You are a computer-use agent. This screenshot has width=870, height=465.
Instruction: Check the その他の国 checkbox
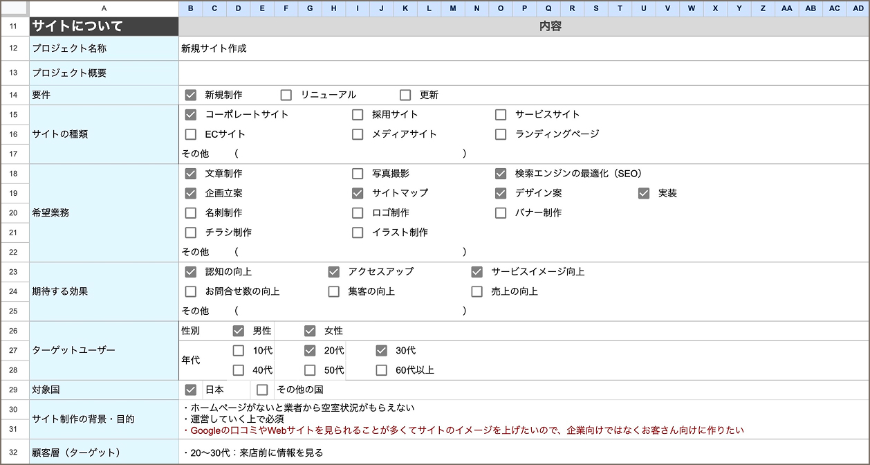pos(262,390)
